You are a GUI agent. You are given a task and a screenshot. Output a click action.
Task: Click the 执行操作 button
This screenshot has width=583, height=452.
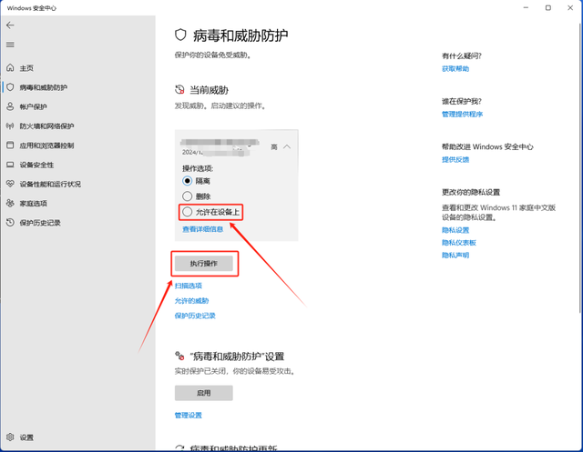[204, 264]
